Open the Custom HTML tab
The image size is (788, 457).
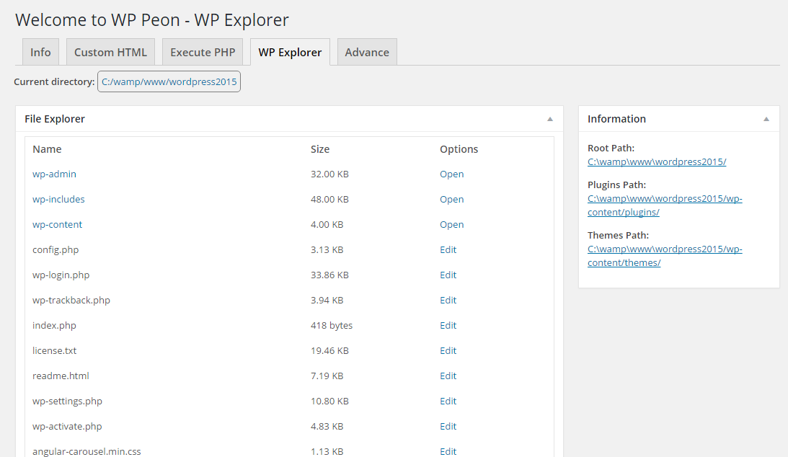110,52
